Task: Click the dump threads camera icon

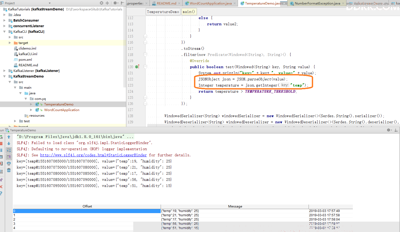Action: (1, 157)
